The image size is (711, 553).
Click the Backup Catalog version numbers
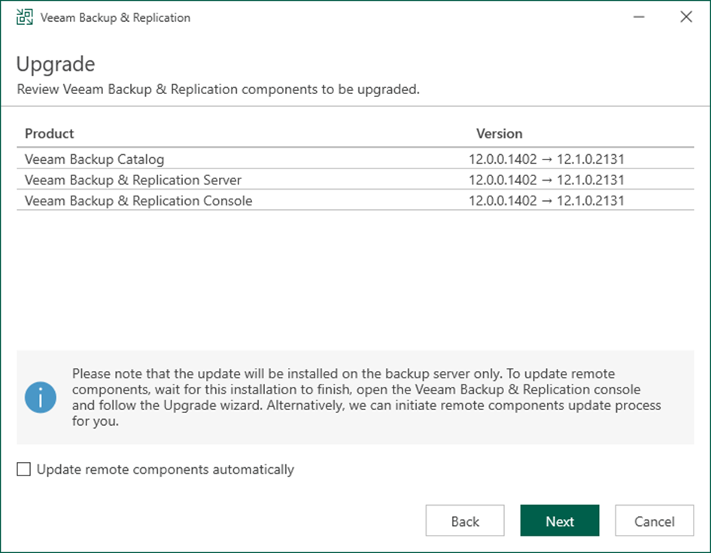tap(546, 160)
